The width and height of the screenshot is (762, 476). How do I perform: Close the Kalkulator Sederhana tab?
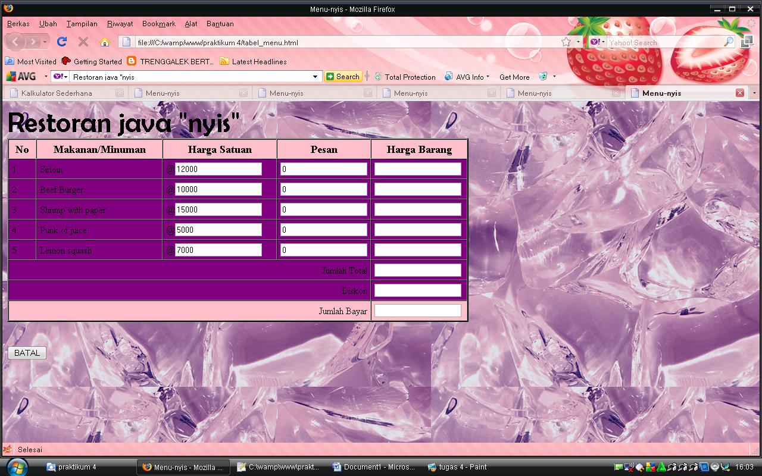pyautogui.click(x=120, y=93)
